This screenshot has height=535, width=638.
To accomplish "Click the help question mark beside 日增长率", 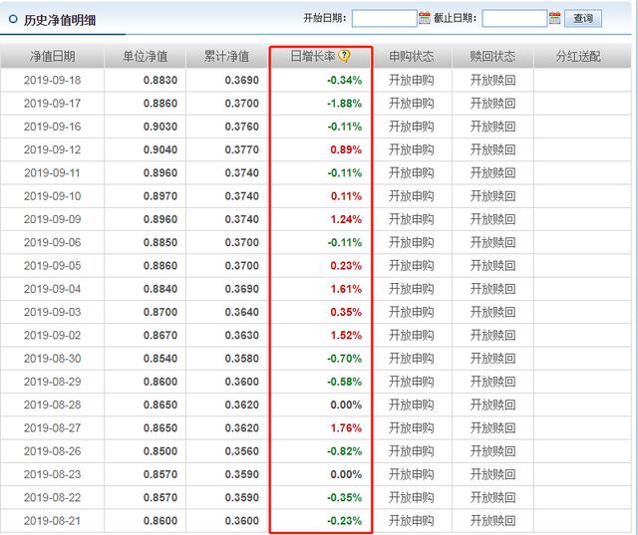I will (344, 56).
